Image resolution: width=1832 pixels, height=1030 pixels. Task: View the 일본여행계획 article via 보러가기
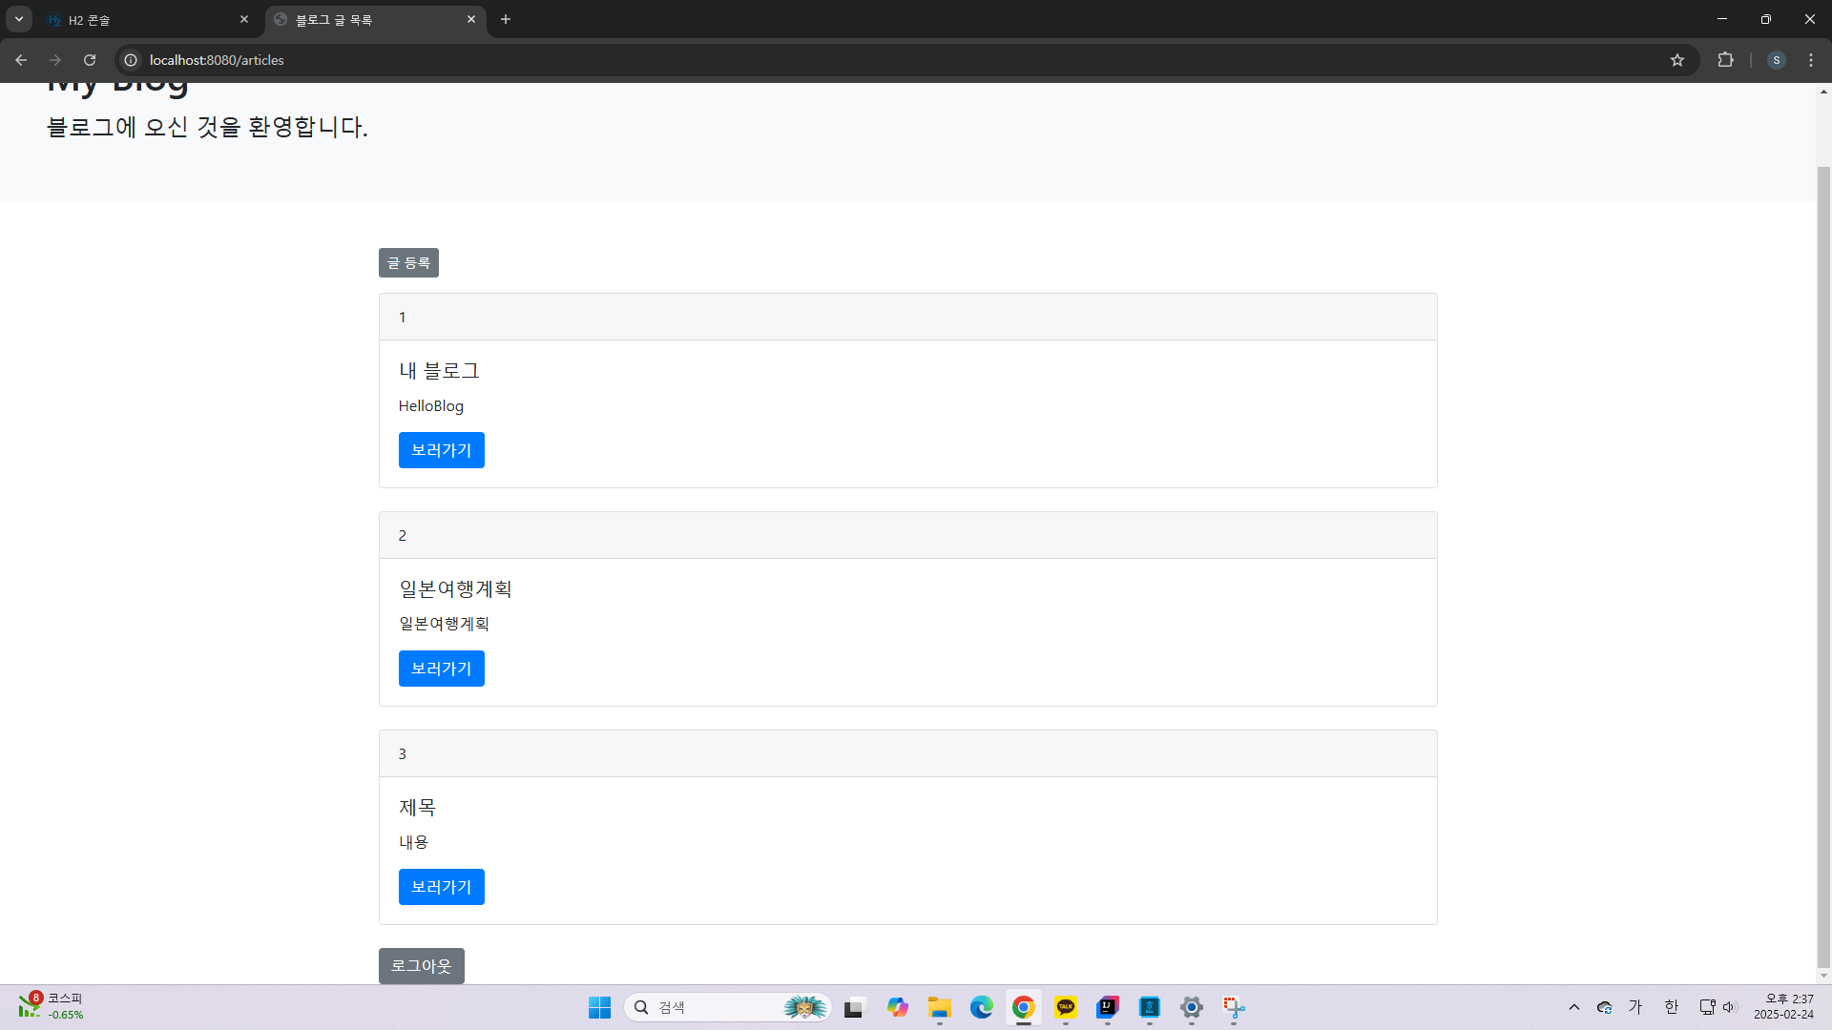pyautogui.click(x=441, y=669)
